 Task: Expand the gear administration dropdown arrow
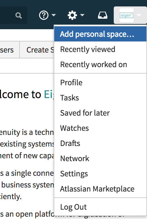click(x=82, y=15)
